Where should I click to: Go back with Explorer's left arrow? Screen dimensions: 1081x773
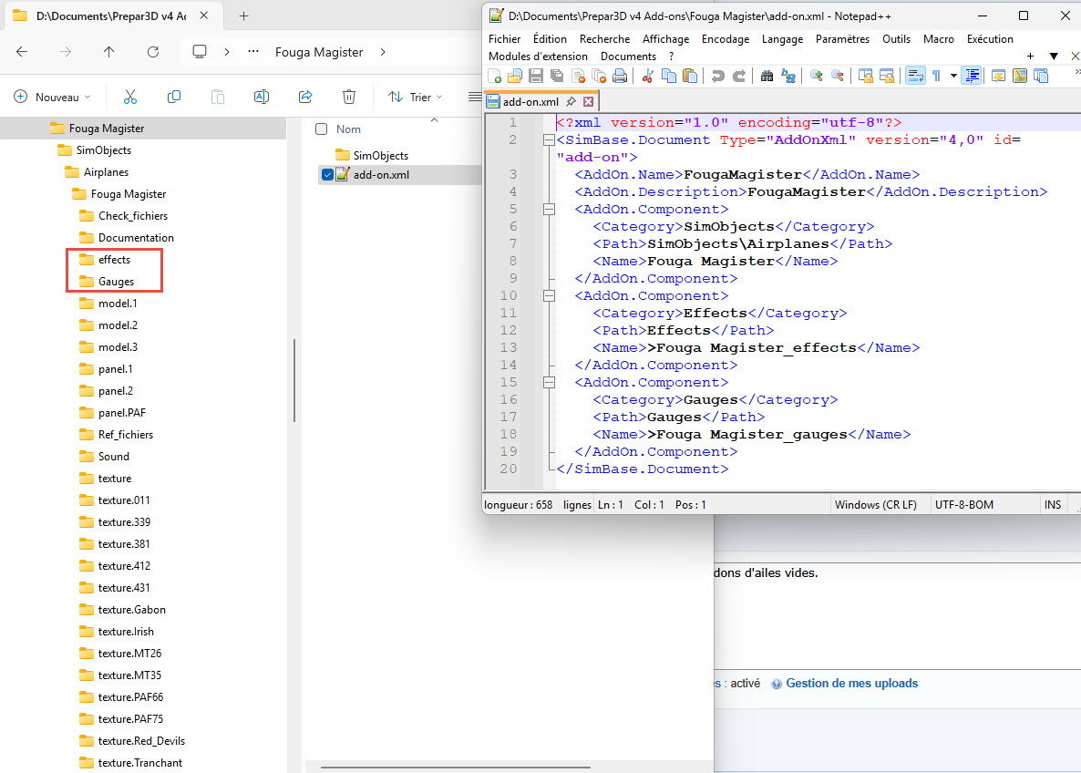pyautogui.click(x=22, y=52)
